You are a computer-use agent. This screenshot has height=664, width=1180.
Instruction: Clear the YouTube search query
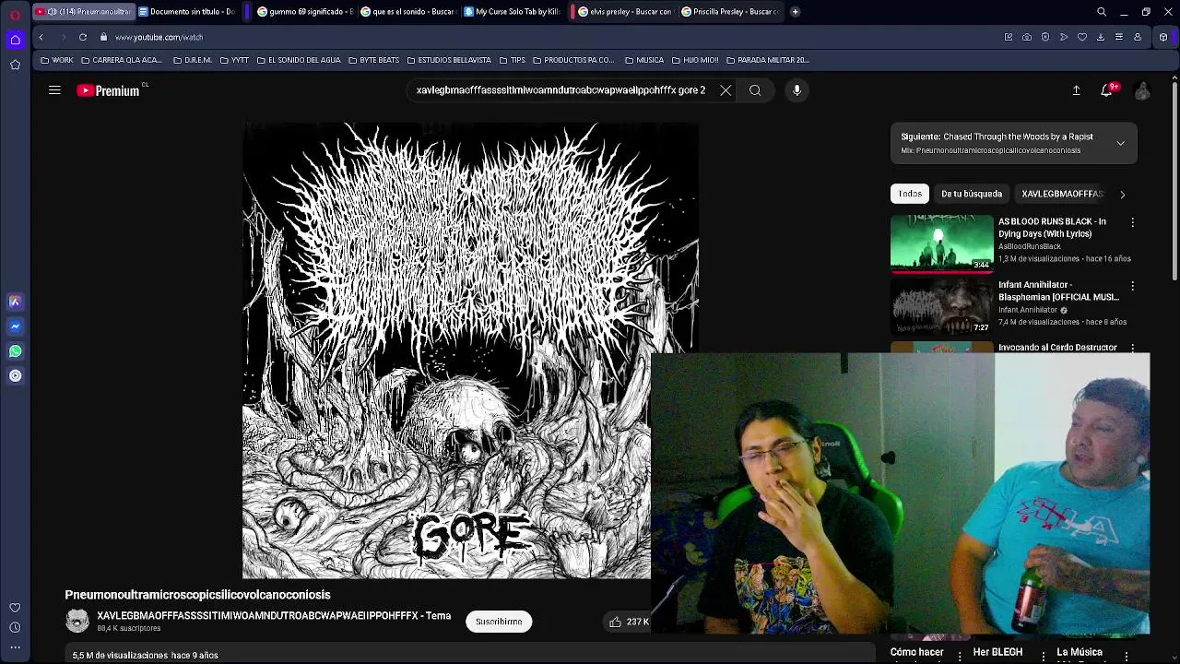click(726, 90)
